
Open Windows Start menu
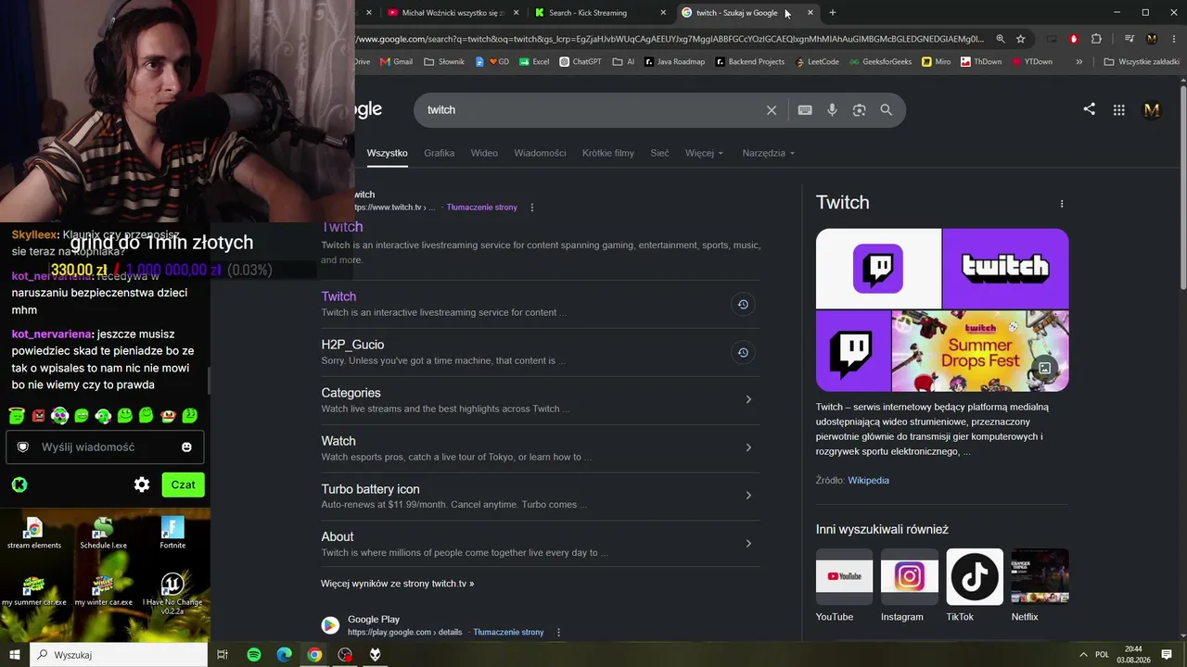[x=15, y=655]
